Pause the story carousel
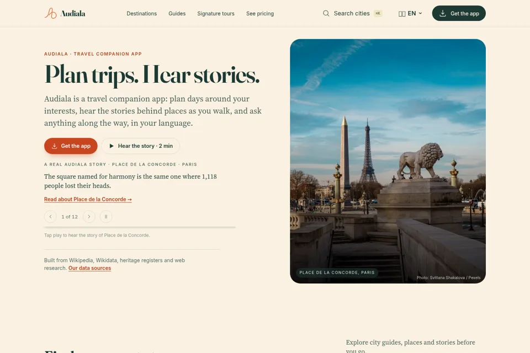The height and width of the screenshot is (353, 530). pyautogui.click(x=106, y=217)
